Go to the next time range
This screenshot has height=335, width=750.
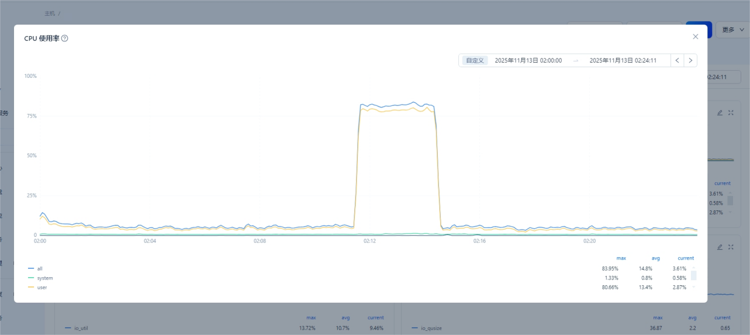pyautogui.click(x=690, y=60)
